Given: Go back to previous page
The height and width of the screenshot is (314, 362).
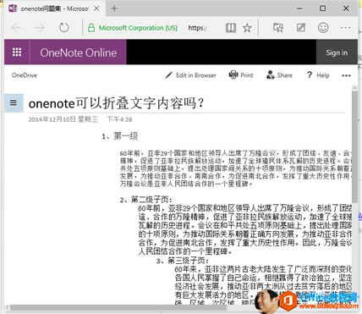Looking at the screenshot, I should [17, 28].
